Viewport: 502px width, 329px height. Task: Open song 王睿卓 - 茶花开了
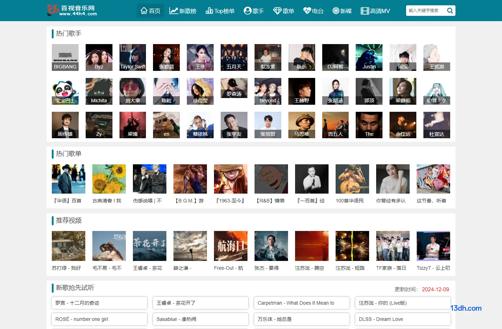click(201, 303)
